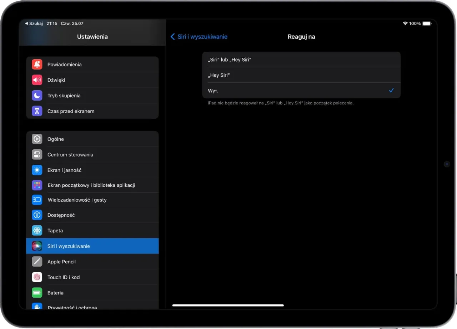The image size is (457, 329).
Task: Tap the back chevron beside Siri i wyszukiwanie
Action: click(173, 37)
